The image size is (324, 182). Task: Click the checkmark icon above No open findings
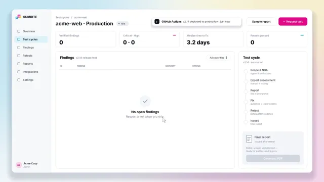[x=145, y=101]
